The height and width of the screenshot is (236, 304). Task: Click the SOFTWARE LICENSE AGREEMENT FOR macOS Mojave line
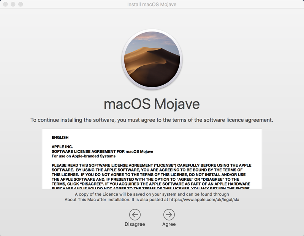click(x=102, y=151)
